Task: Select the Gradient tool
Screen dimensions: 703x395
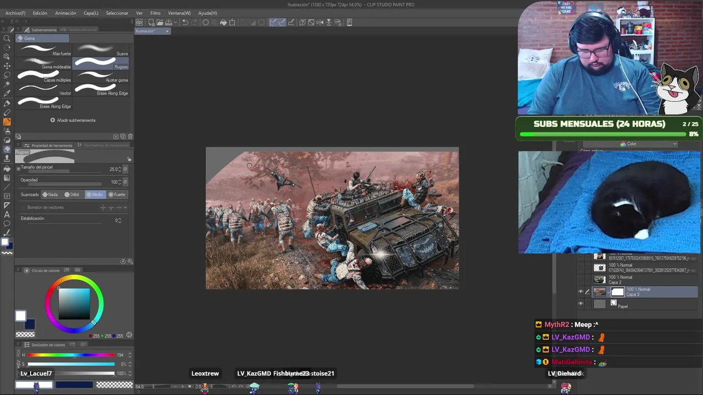Action: coord(7,178)
